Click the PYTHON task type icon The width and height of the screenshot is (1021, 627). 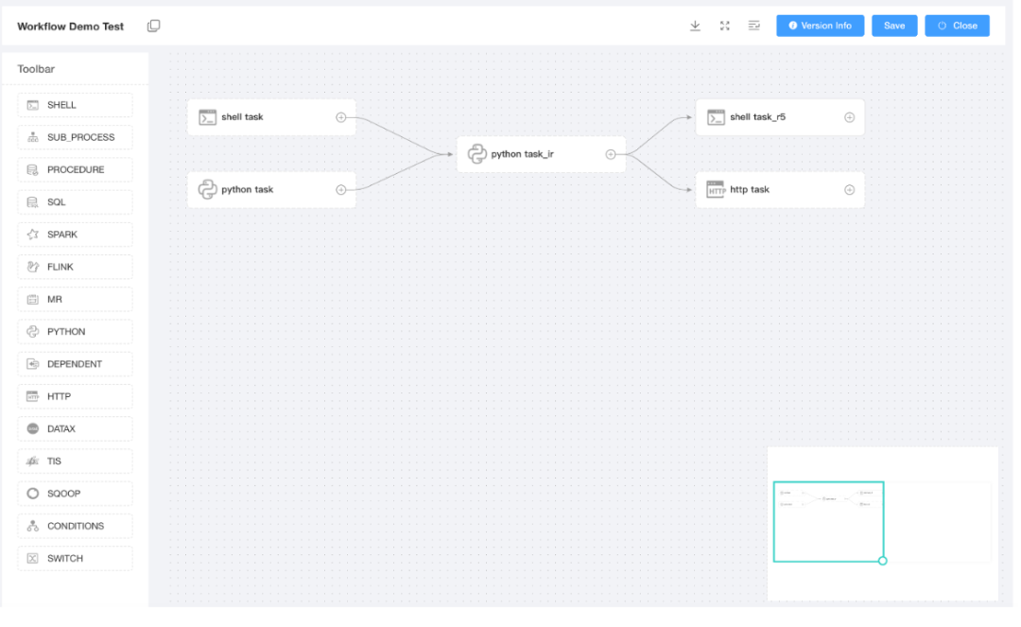coord(33,332)
